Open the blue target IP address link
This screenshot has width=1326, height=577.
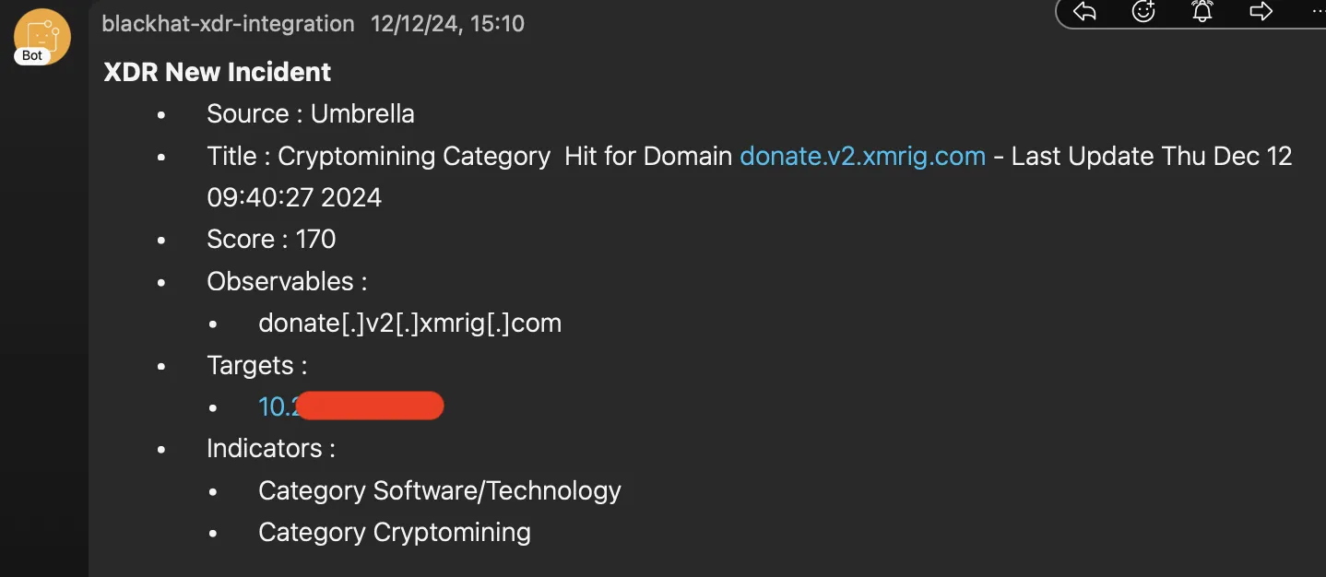pyautogui.click(x=278, y=406)
